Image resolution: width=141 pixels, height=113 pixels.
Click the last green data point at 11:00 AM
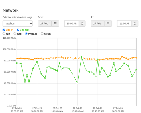coord(136,70)
